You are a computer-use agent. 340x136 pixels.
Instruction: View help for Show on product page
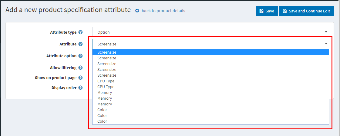pyautogui.click(x=80, y=78)
